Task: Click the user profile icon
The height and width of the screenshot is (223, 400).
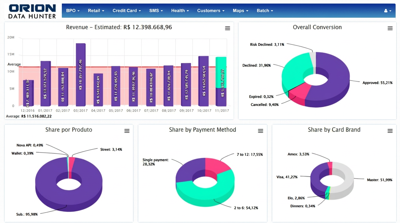Action: tap(387, 11)
